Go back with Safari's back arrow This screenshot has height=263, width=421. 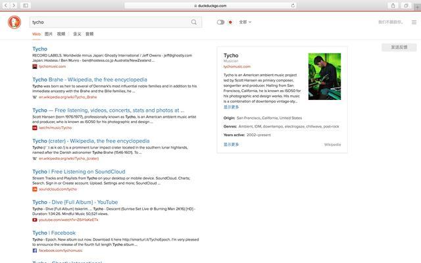(x=6, y=5)
